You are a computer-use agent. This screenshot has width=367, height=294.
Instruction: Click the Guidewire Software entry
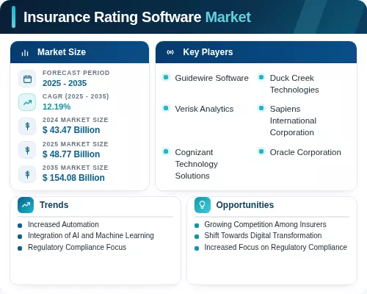coord(211,78)
